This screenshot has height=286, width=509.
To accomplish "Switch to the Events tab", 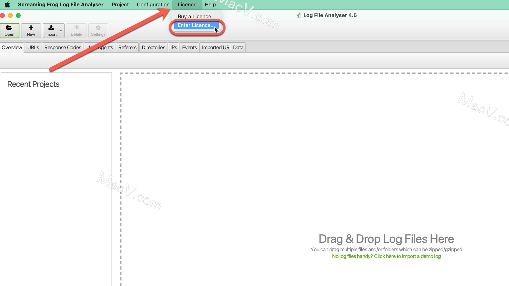I will click(x=190, y=47).
